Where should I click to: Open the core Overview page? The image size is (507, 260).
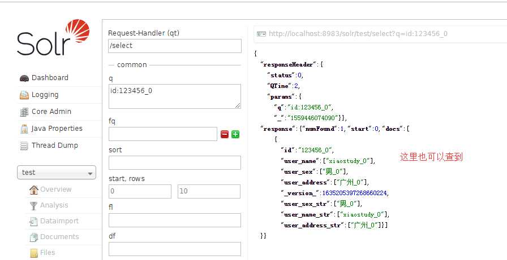coord(55,190)
